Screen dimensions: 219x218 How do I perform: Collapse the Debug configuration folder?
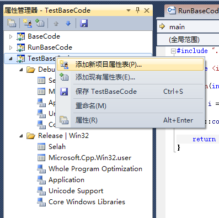(x=22, y=70)
